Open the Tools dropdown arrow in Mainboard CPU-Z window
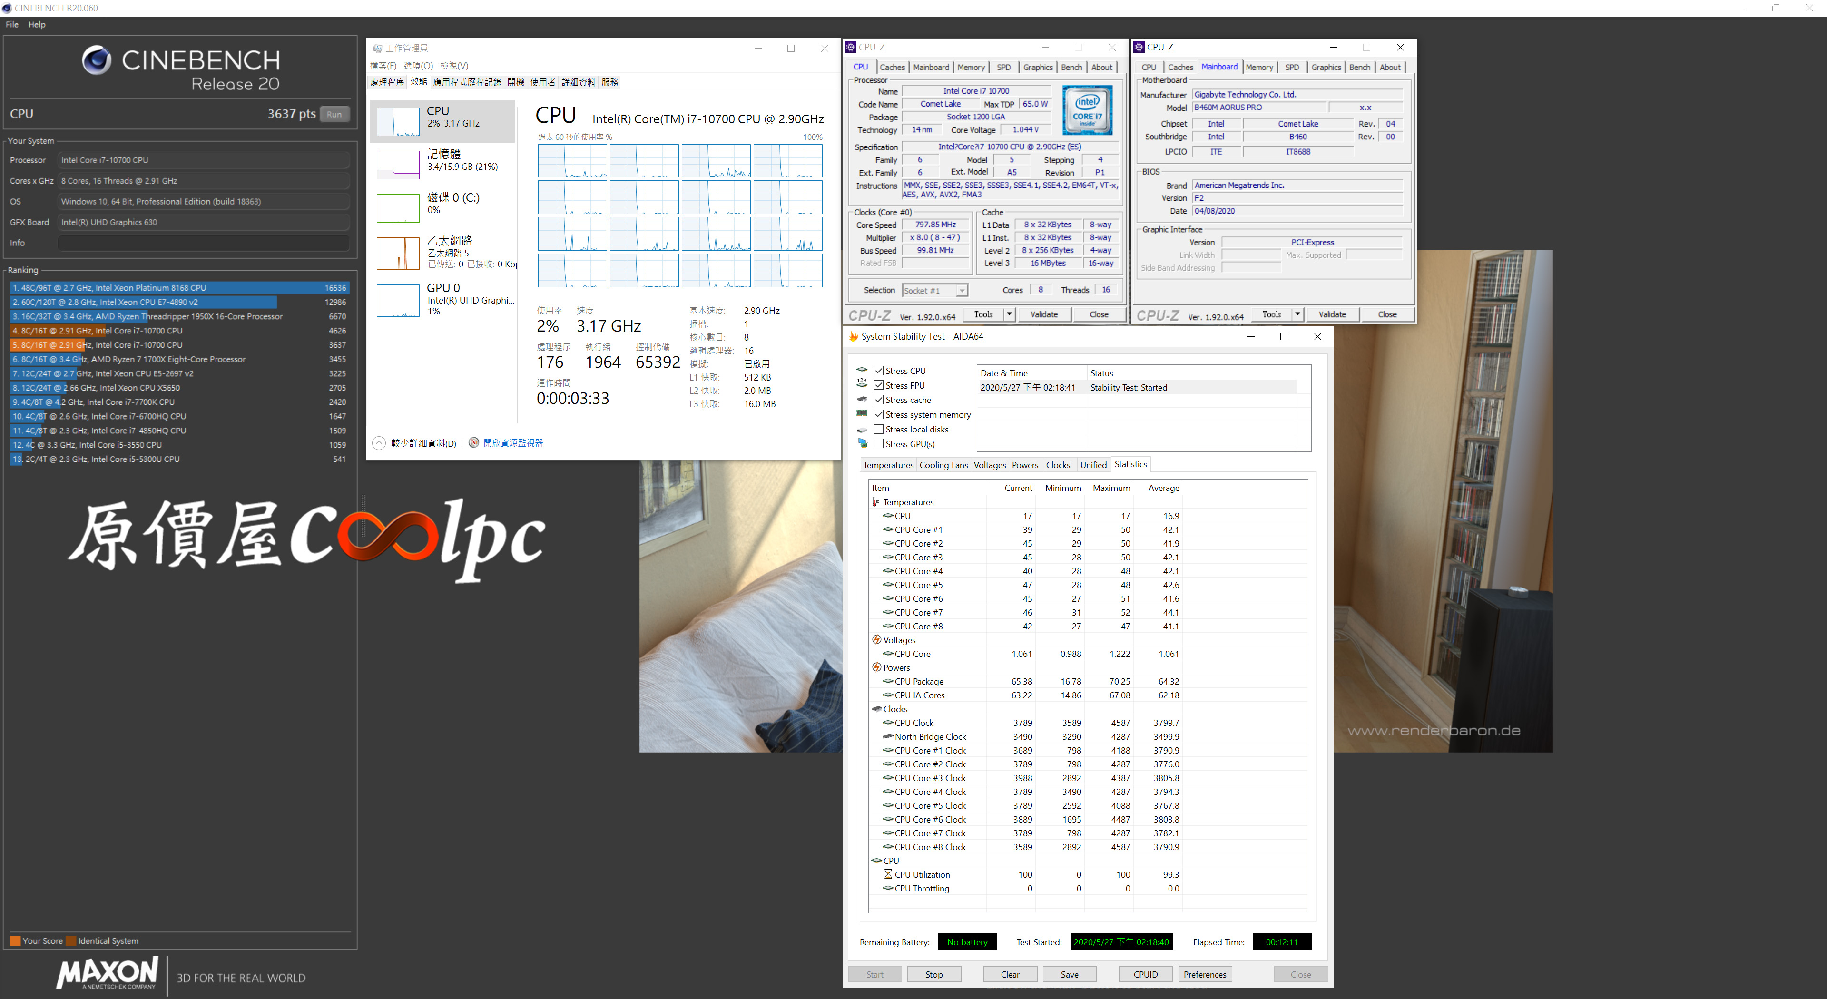The image size is (1827, 999). [1297, 314]
